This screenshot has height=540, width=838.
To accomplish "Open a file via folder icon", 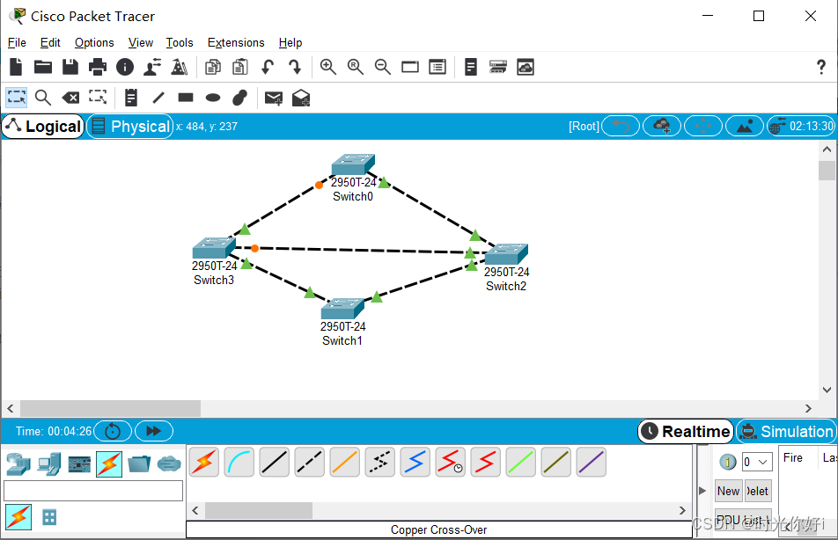I will (x=43, y=68).
